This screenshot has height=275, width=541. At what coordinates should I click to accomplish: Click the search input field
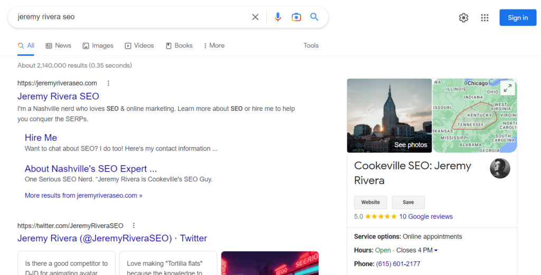pos(131,17)
